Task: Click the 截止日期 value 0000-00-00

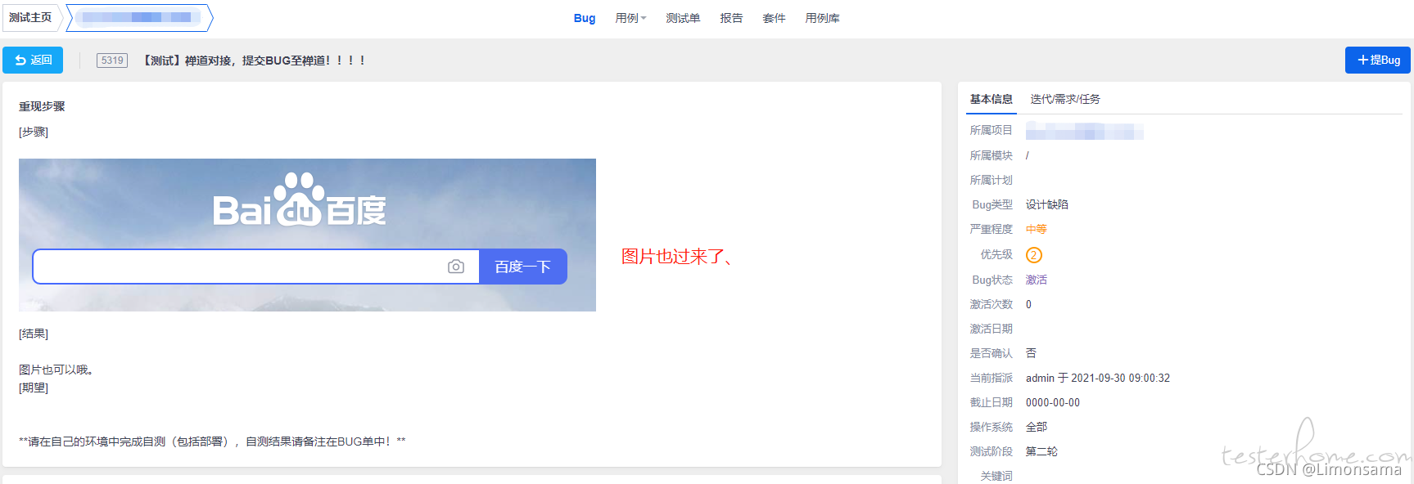Action: pos(1053,402)
